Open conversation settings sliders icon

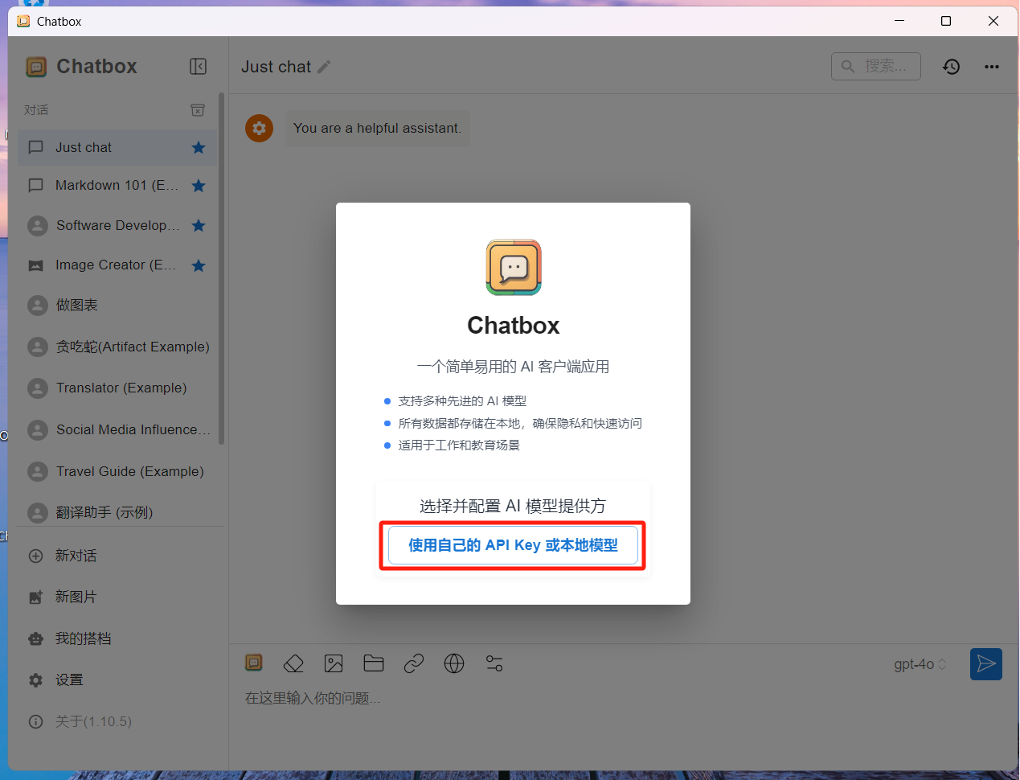pos(494,663)
